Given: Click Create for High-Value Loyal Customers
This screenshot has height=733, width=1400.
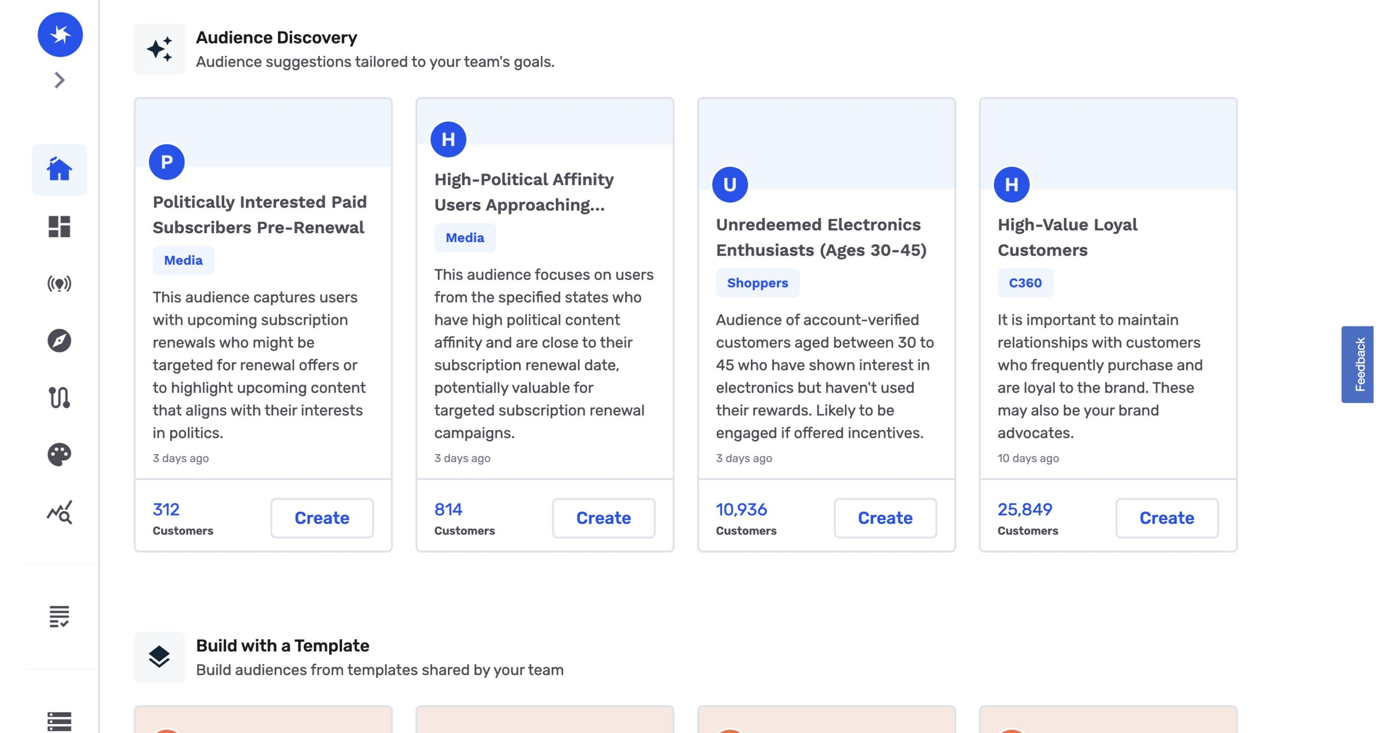Looking at the screenshot, I should 1167,518.
